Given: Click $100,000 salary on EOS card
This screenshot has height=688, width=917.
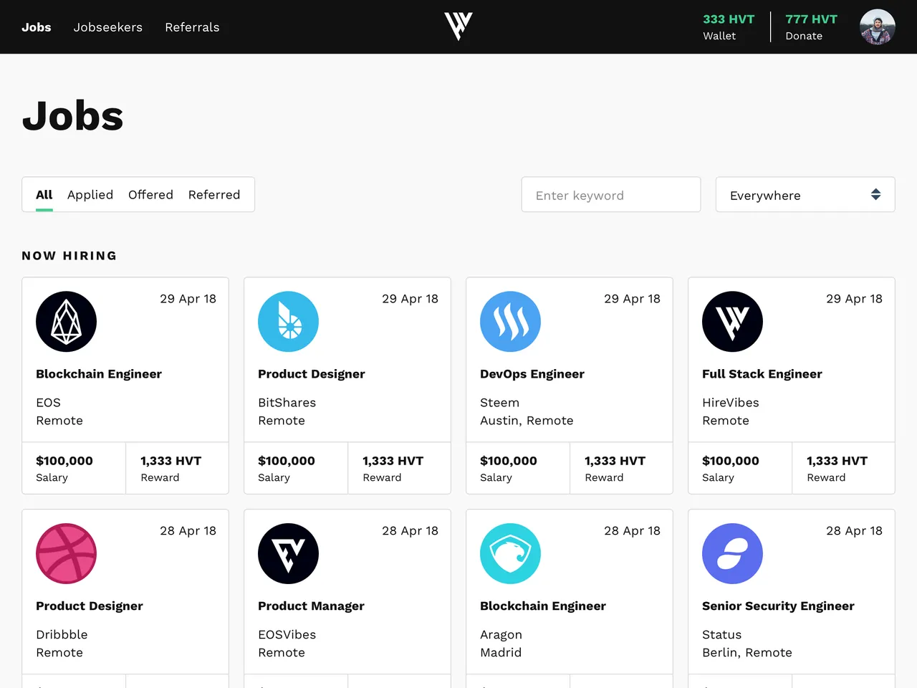Looking at the screenshot, I should pos(64,461).
